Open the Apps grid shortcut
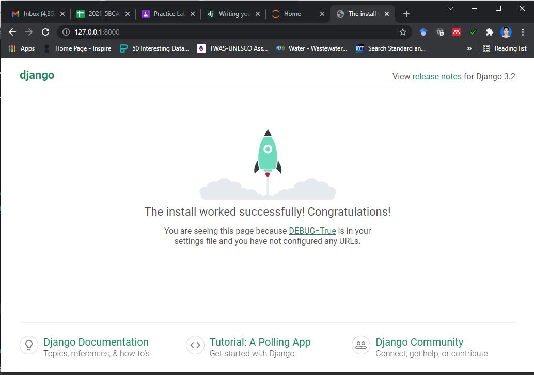 (x=22, y=48)
